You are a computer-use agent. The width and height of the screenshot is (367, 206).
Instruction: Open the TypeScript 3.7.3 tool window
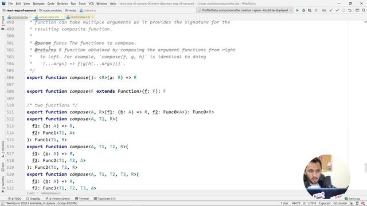point(105,199)
